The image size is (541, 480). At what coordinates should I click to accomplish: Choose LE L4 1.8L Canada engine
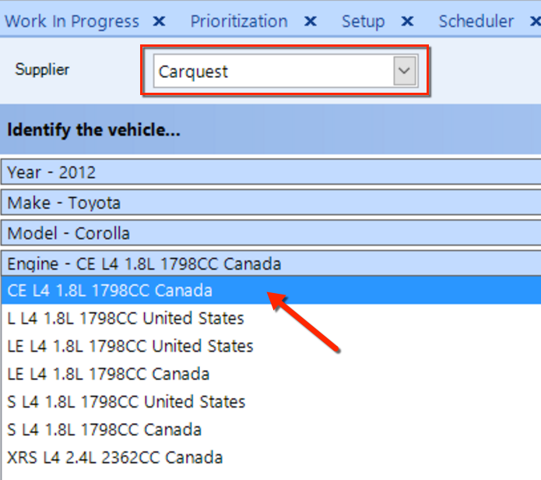click(271, 374)
